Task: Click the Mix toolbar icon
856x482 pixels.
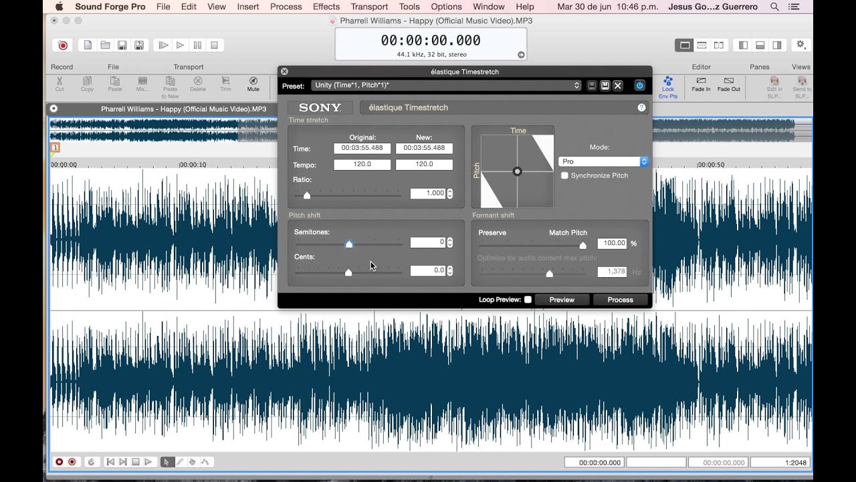Action: point(142,84)
